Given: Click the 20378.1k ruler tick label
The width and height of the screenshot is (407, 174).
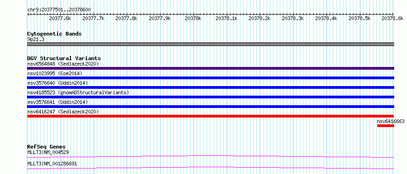Looking at the screenshot, I should pyautogui.click(x=226, y=18).
